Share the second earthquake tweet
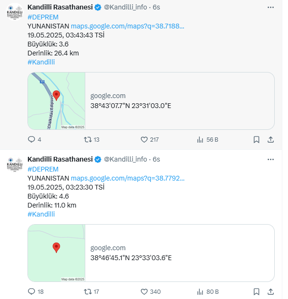Viewport: 288px width, 299px height. pos(270,291)
